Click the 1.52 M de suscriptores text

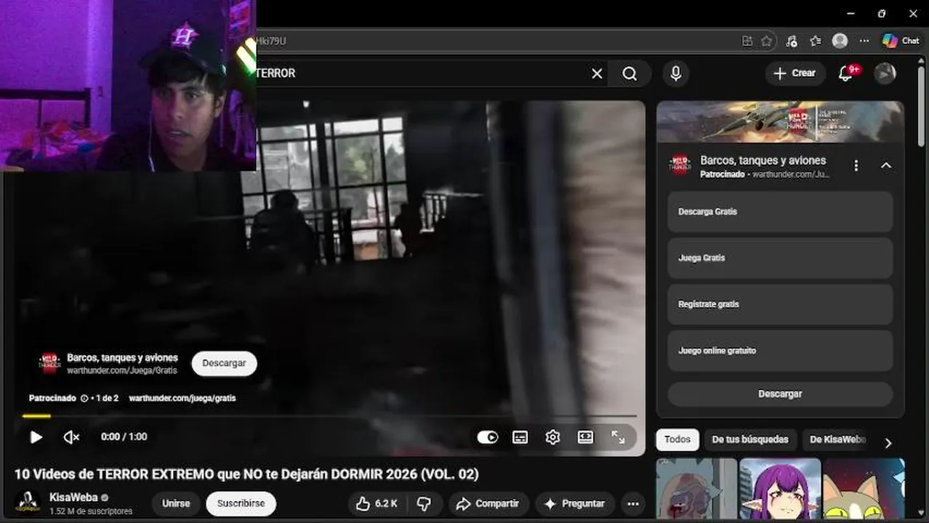pyautogui.click(x=91, y=511)
